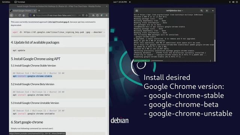The height and width of the screenshot is (135, 240).
Task: Toggle Firefox sidebar view icon
Action: coord(97,15)
